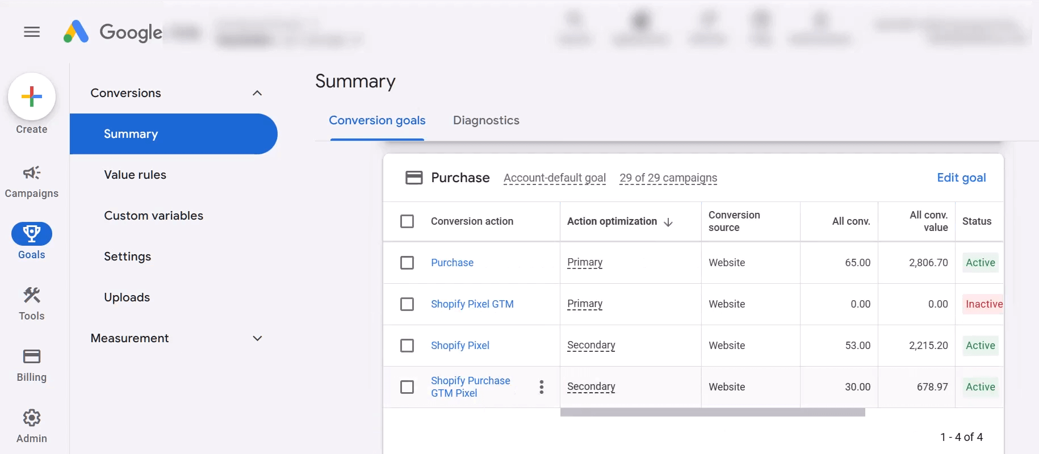Open Primary optimization for Shopify Pixel GTM

[x=585, y=304]
